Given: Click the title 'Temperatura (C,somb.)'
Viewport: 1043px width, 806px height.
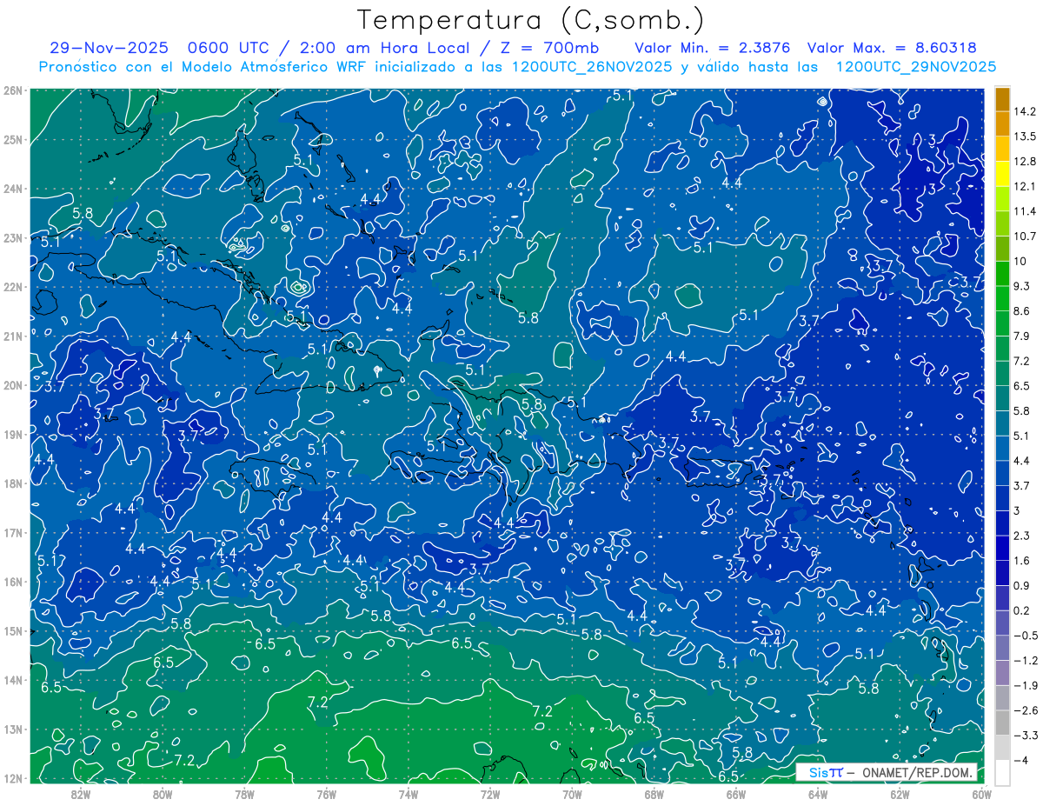Looking at the screenshot, I should pyautogui.click(x=532, y=20).
